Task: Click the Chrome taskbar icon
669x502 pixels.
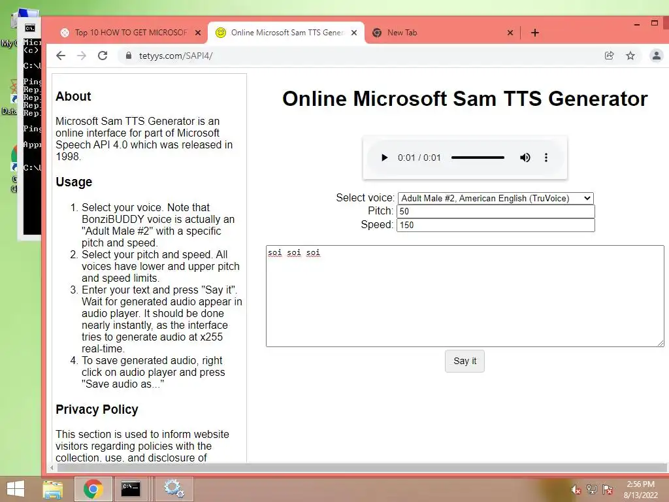Action: 93,489
